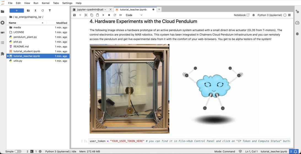Click sp_energyshaping_lqr breadcrumb path
Screen dimensions: 301x154
pyautogui.click(x=28, y=17)
